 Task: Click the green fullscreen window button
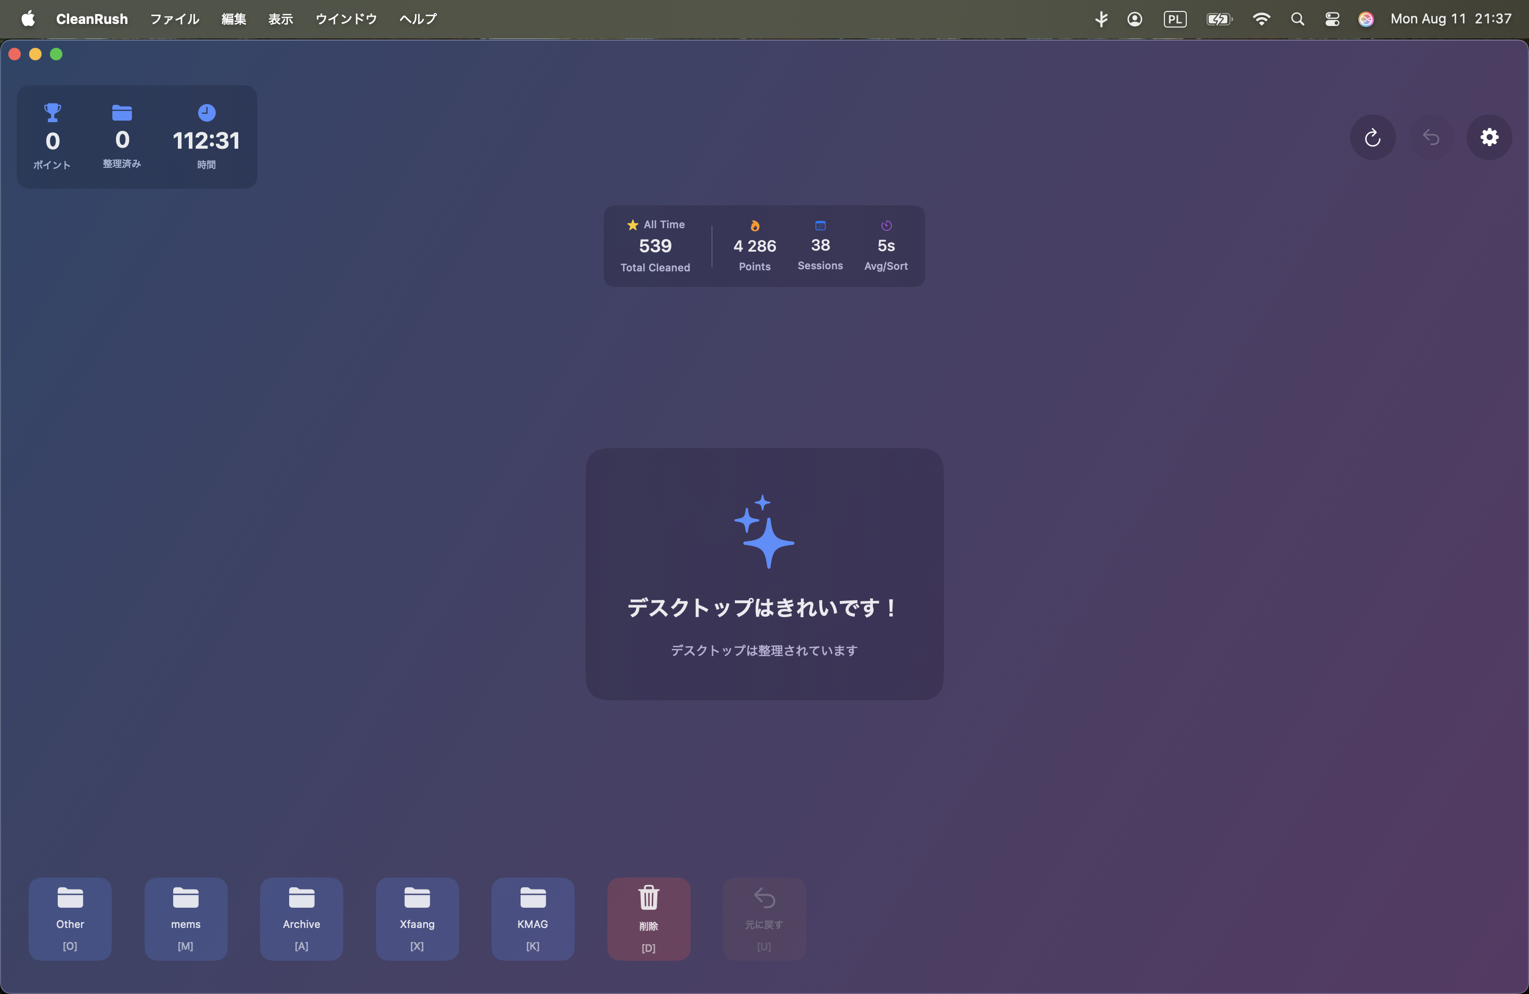coord(56,54)
